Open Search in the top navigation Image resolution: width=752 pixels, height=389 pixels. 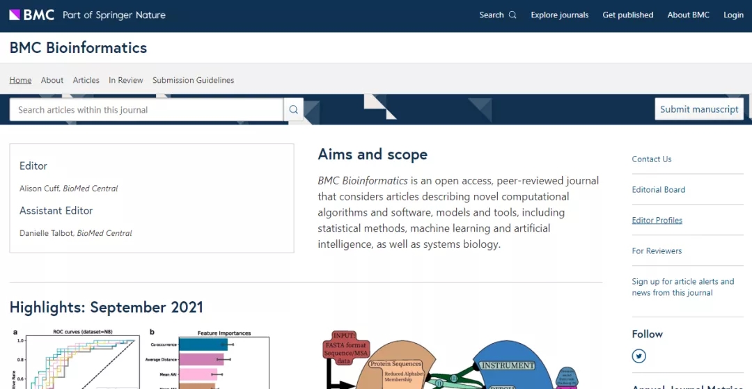(497, 15)
